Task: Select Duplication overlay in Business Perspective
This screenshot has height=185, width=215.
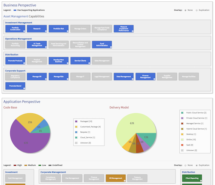Action: [x=197, y=10]
